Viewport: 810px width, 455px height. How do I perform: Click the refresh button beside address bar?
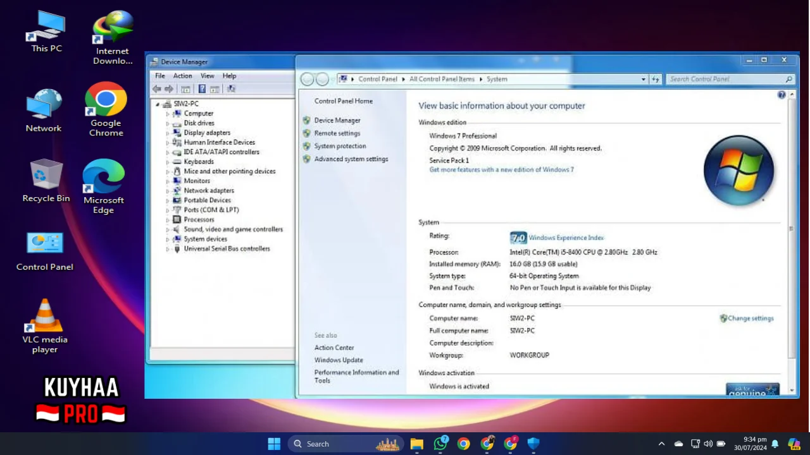[x=656, y=79]
